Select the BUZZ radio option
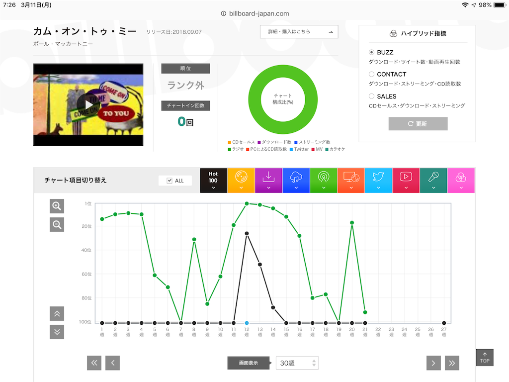 tap(371, 52)
